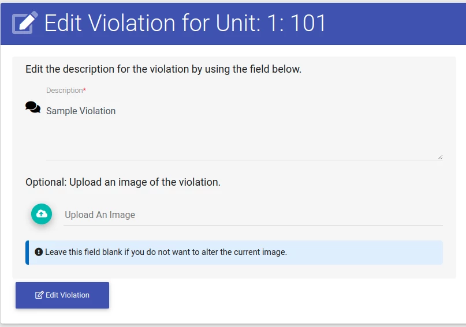Click the edit pencil icon in header
This screenshot has height=327, width=466.
pos(25,22)
